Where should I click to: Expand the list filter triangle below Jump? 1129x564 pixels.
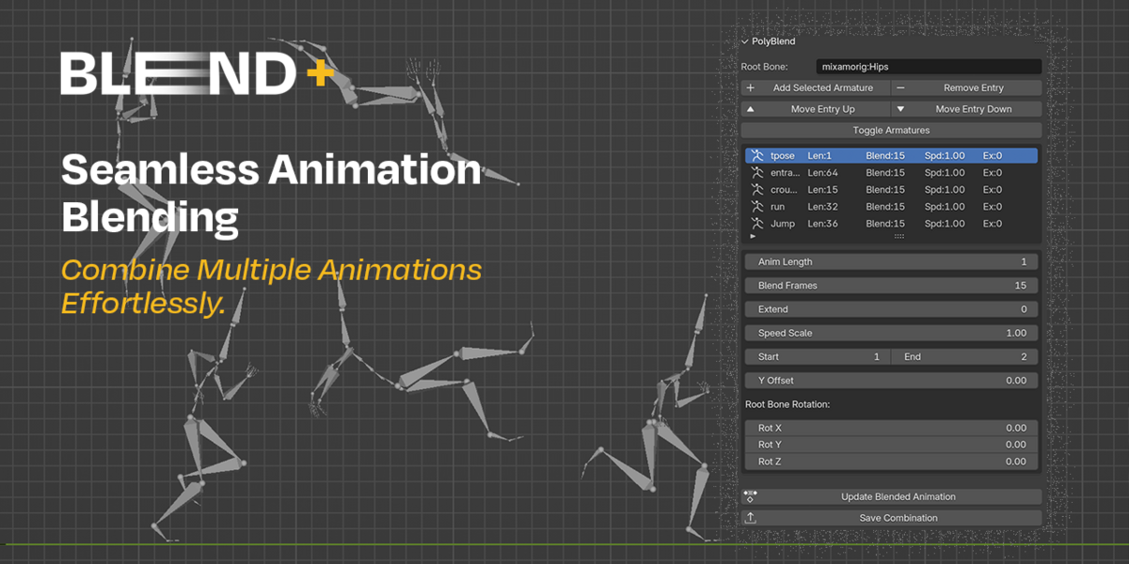tap(751, 237)
